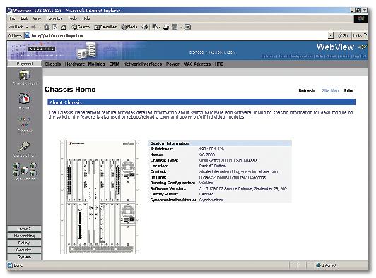Open the File menu

coord(13,18)
